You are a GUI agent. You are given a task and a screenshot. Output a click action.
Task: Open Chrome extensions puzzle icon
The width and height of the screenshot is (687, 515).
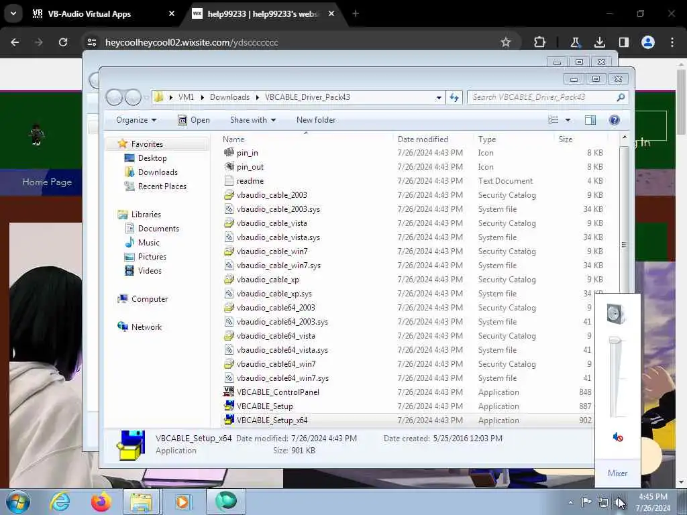click(540, 42)
